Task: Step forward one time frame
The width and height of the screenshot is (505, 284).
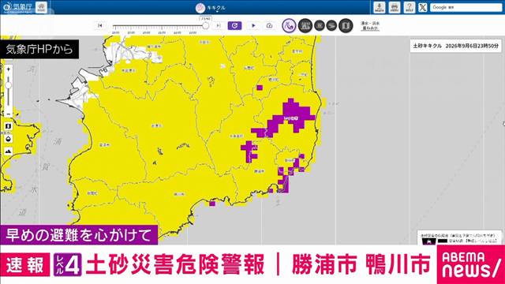Action: point(218,25)
